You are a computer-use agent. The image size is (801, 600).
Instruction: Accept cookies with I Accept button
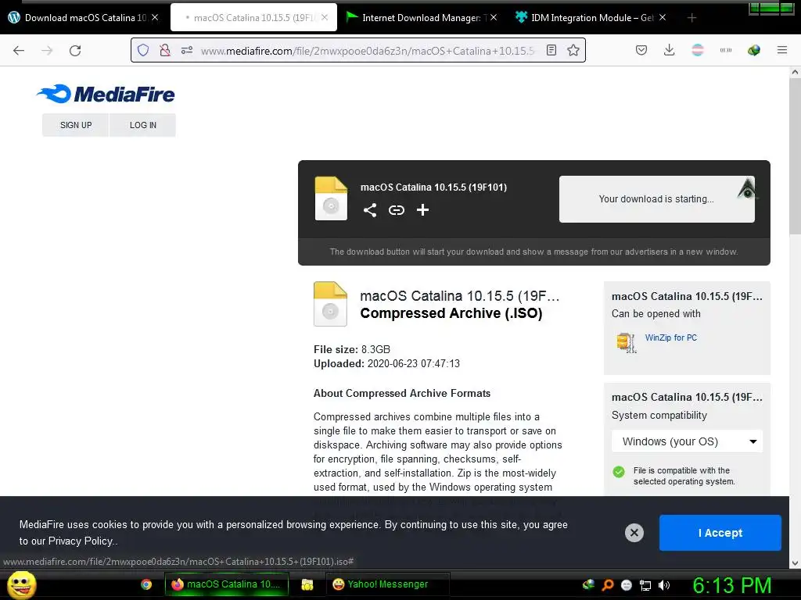click(x=720, y=533)
